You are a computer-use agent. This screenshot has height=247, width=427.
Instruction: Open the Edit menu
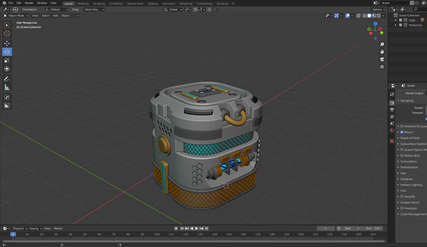click(x=19, y=3)
